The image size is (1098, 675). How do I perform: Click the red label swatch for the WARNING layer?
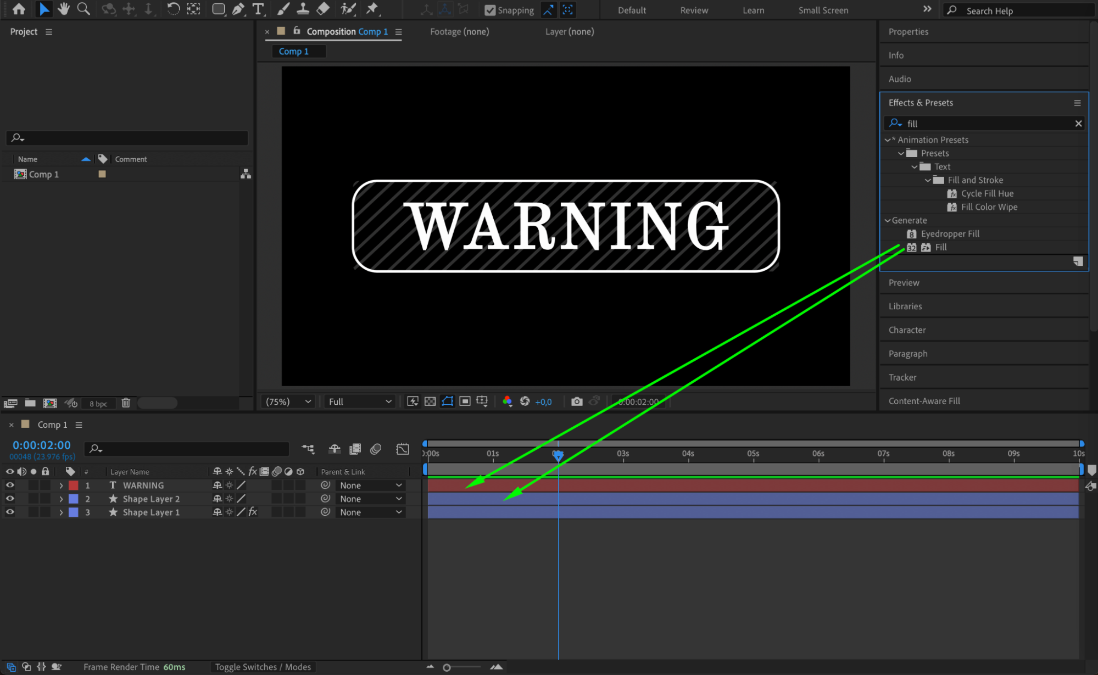(73, 485)
